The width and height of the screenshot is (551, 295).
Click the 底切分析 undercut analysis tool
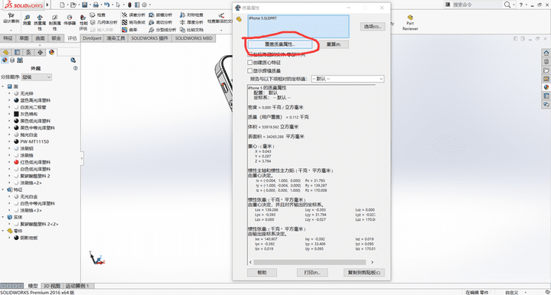161,22
